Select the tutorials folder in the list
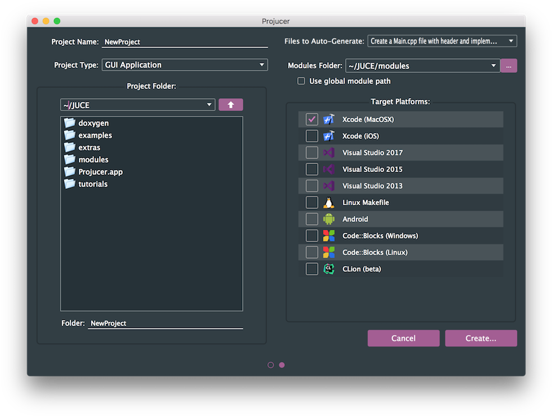 pos(93,183)
